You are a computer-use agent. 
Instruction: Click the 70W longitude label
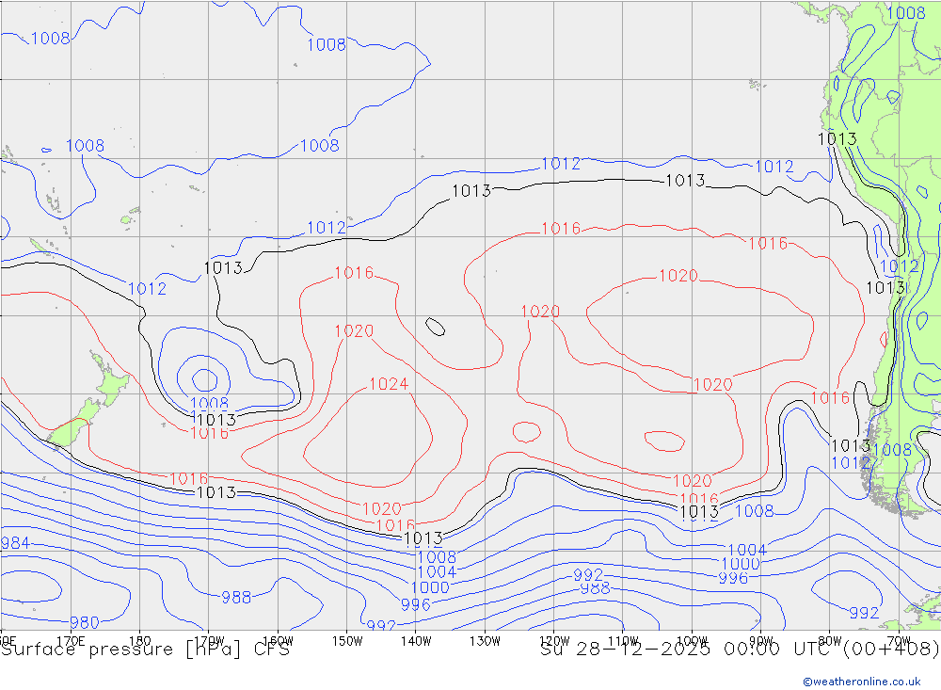(899, 641)
